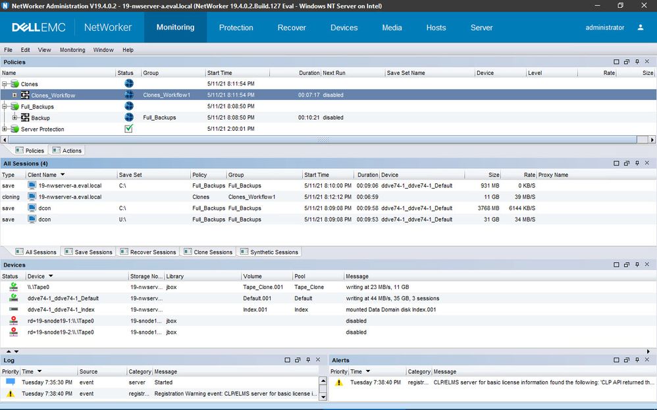657x410 pixels.
Task: Open the administrator user profile icon
Action: 641,28
